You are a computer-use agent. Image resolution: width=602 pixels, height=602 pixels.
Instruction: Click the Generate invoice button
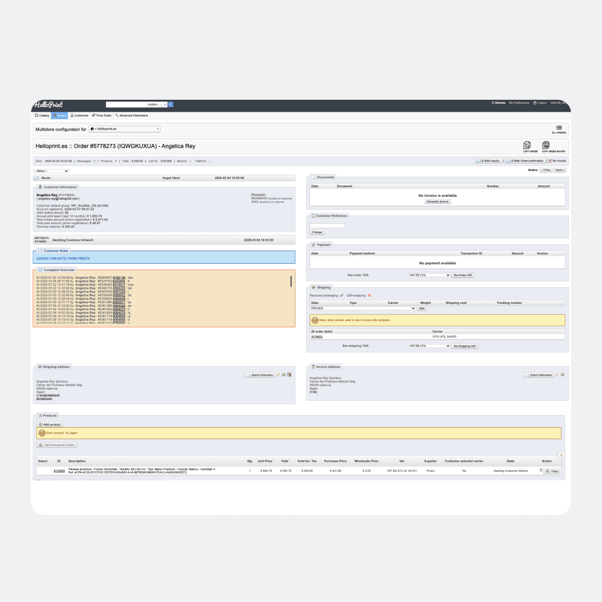pos(437,201)
